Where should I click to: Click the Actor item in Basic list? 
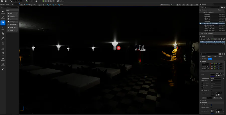click(12, 13)
